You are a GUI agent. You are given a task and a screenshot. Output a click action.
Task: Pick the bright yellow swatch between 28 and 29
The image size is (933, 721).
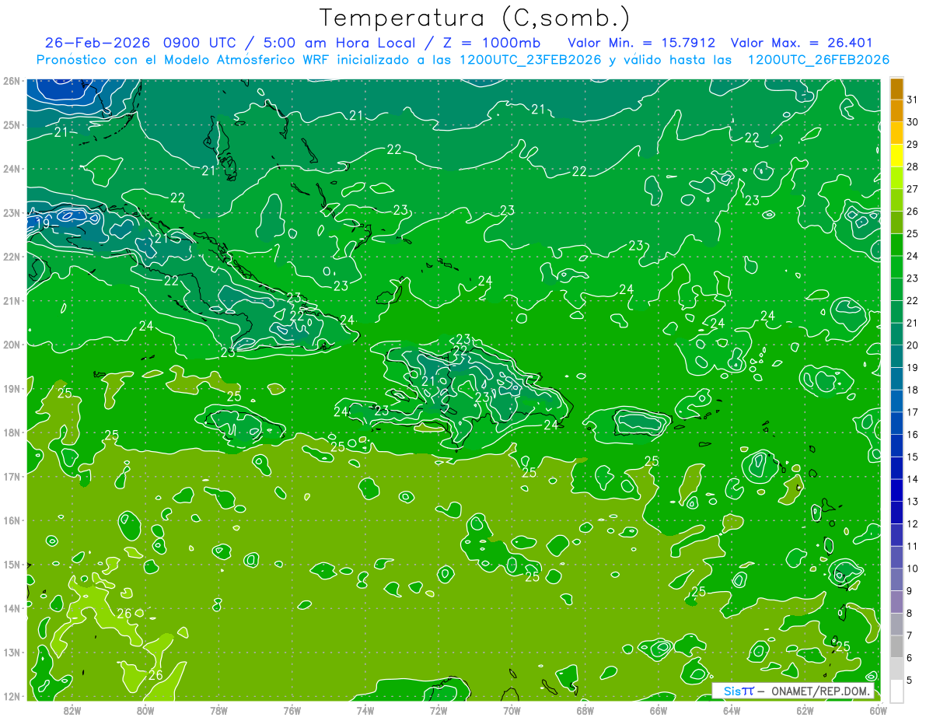(x=897, y=155)
